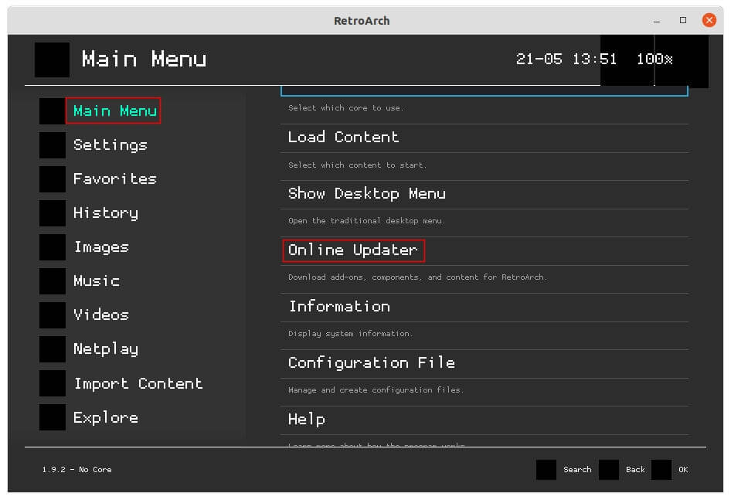Click the icon next to Favorites
The width and height of the screenshot is (731, 500).
[x=53, y=179]
